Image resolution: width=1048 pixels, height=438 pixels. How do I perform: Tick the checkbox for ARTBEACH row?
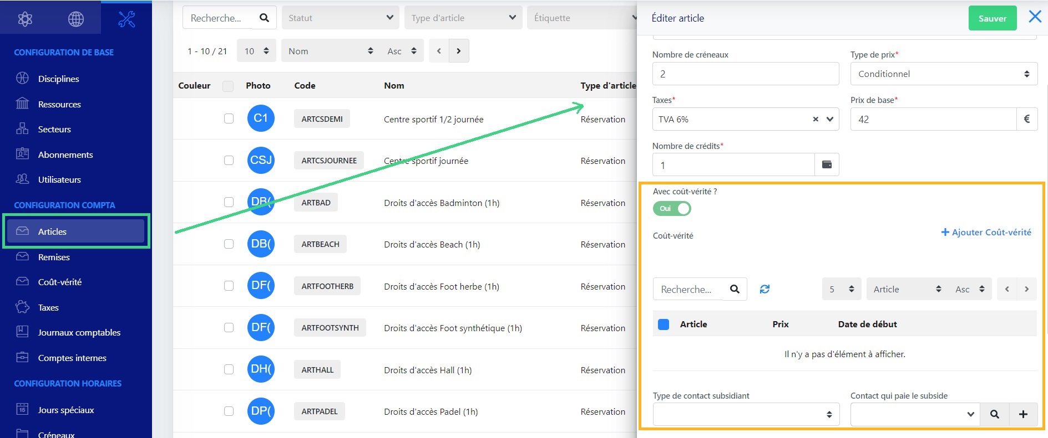pos(229,244)
